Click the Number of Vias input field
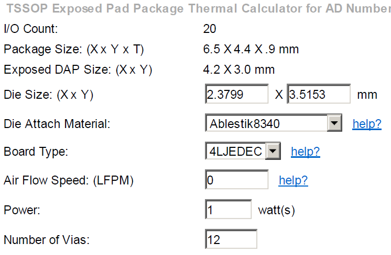Viewport: 391px width, 255px height. [x=231, y=239]
